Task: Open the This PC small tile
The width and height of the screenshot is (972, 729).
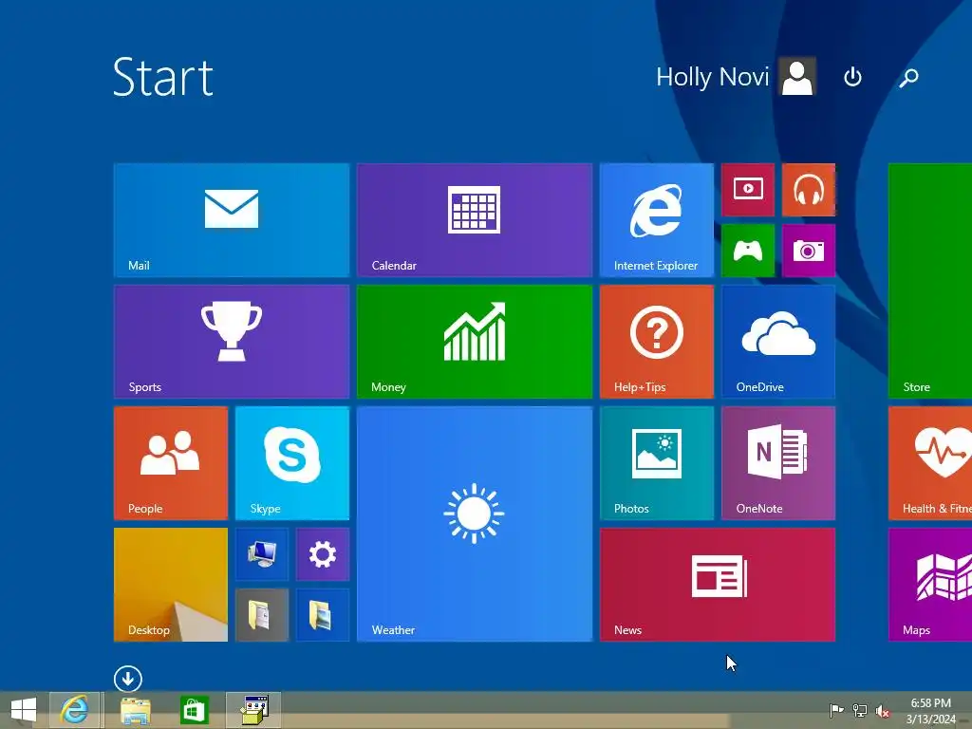Action: 262,554
